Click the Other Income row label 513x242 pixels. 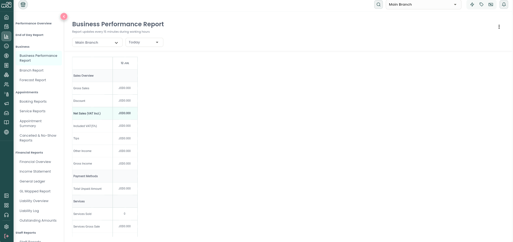click(x=82, y=151)
